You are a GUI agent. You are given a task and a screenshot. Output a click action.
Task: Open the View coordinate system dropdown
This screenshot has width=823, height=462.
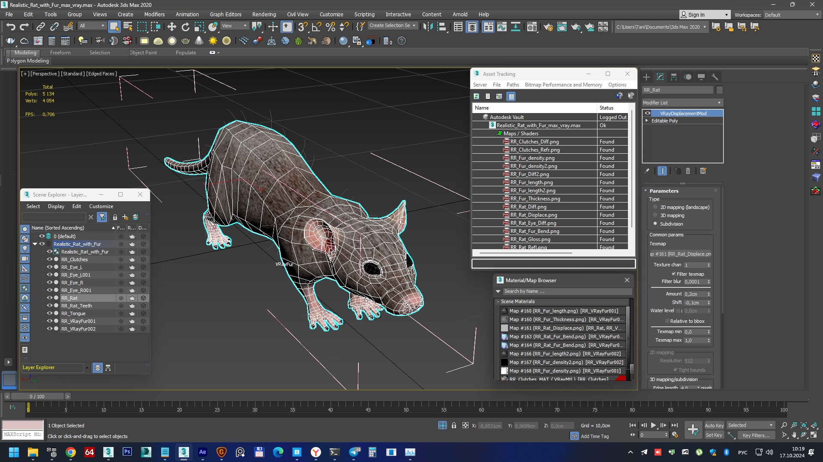point(234,26)
